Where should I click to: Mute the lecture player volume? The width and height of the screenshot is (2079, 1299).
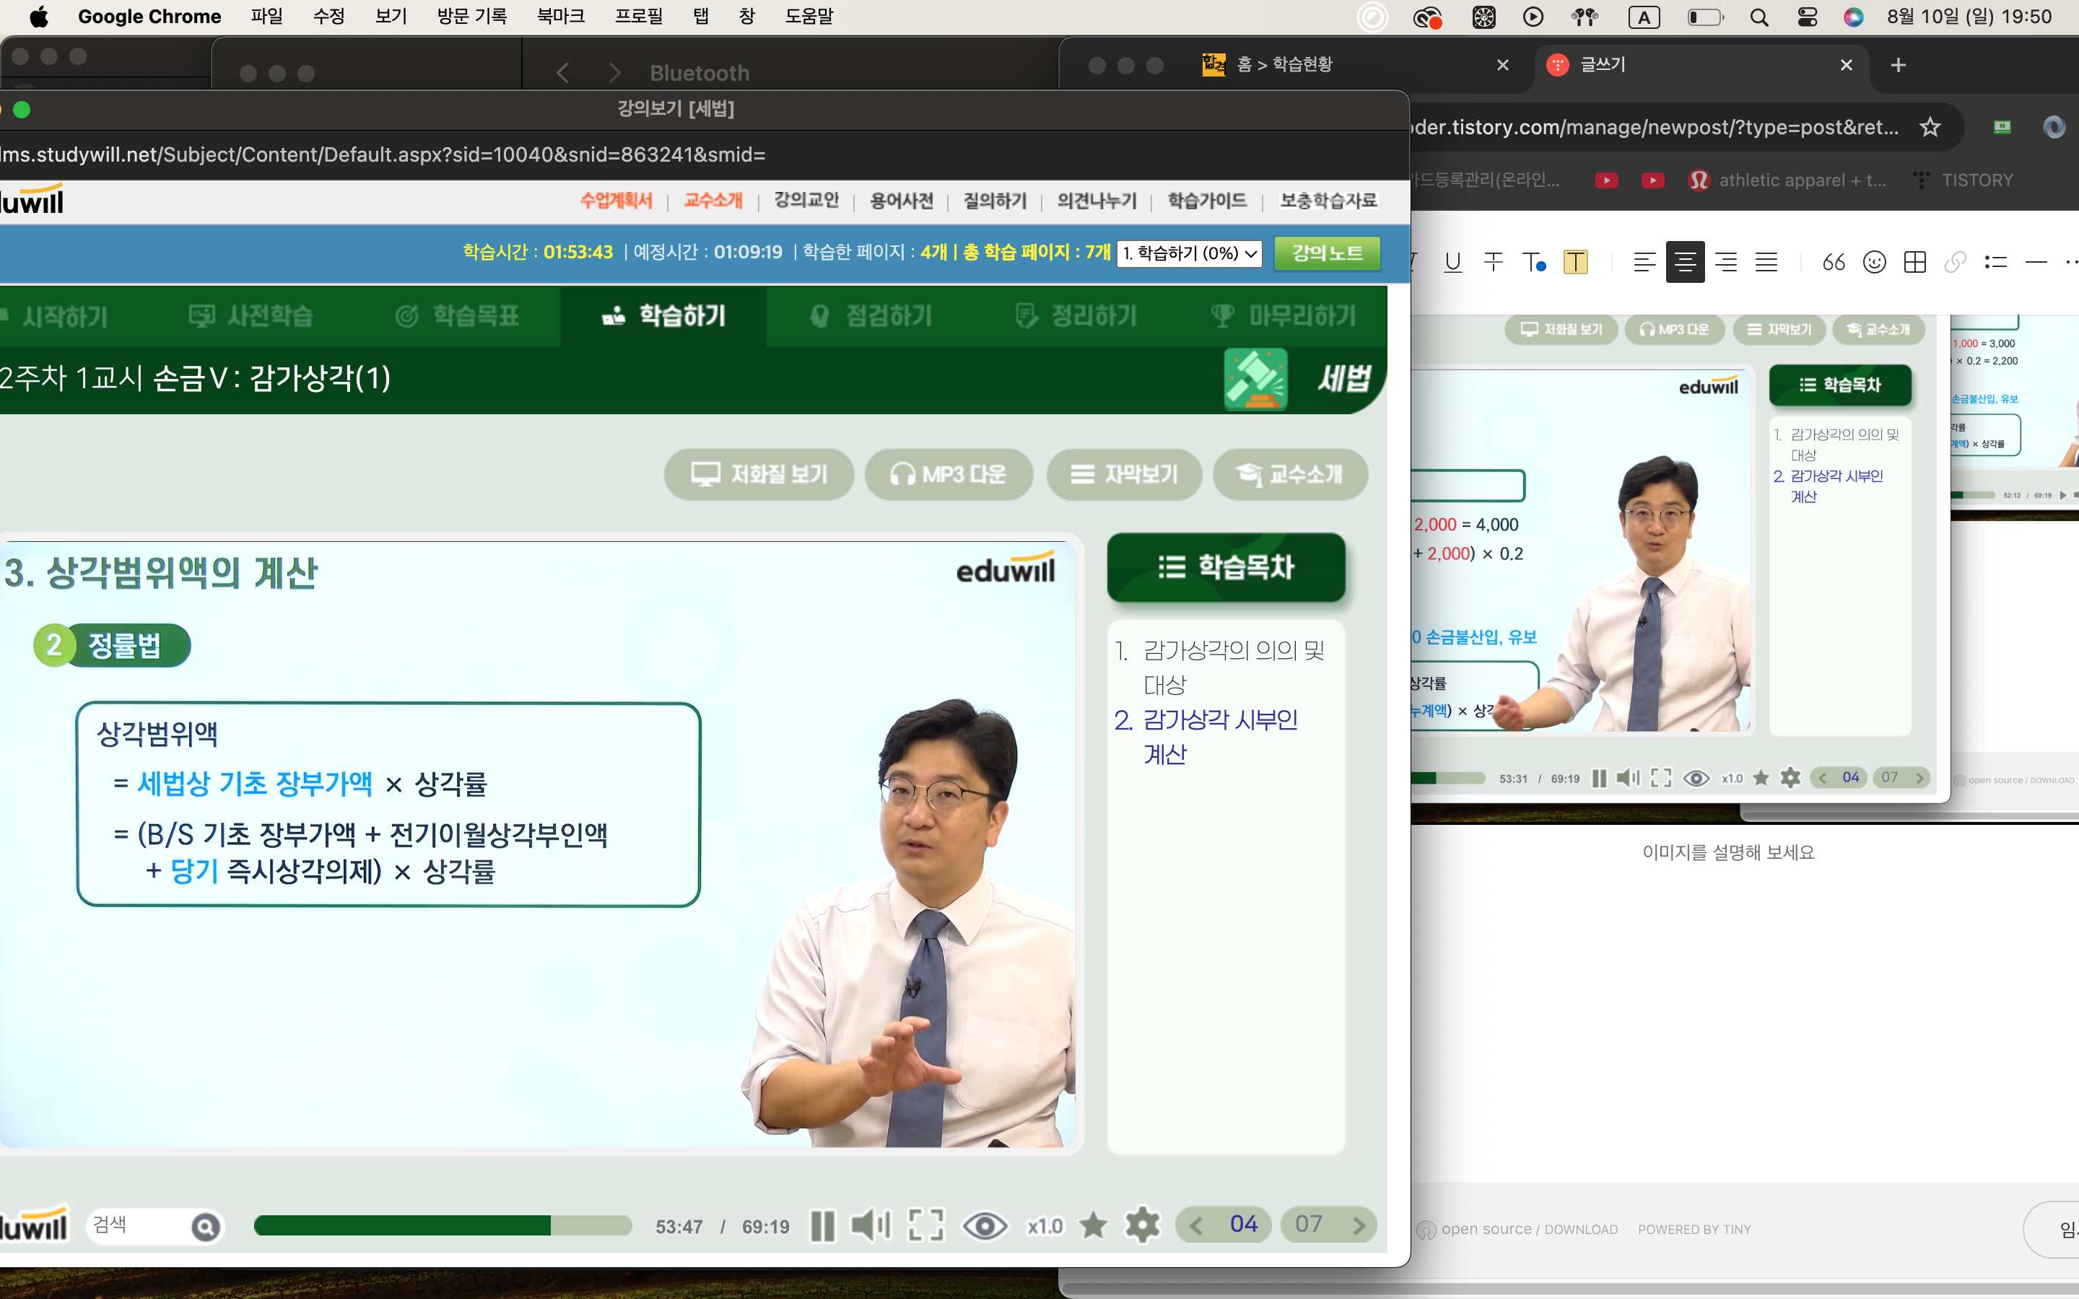pos(871,1226)
